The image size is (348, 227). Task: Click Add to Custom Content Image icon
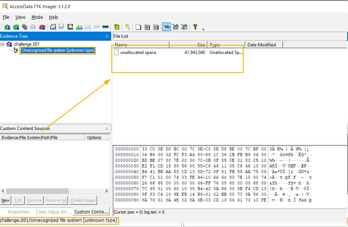79,27
